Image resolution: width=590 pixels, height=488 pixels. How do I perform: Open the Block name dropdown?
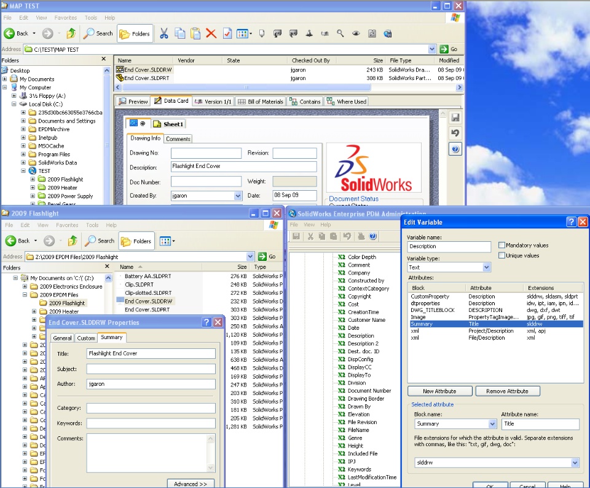pos(492,424)
